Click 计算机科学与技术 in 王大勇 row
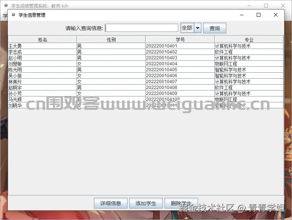 (x=233, y=46)
